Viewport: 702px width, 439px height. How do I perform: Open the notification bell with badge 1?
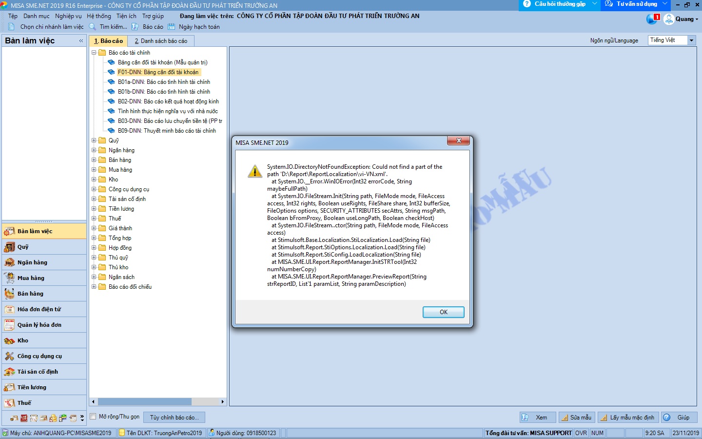click(652, 19)
